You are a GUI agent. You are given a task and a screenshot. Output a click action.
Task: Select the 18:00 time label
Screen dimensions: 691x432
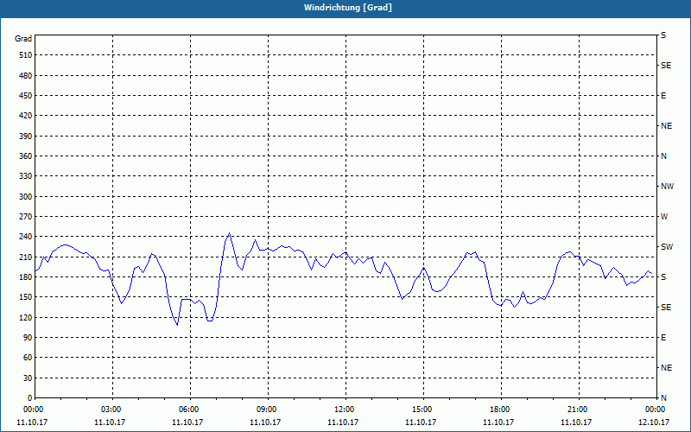(x=501, y=410)
